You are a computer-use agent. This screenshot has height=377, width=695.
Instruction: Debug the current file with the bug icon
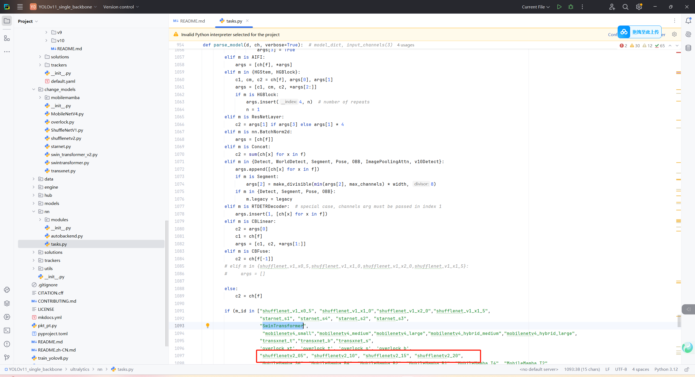tap(571, 7)
